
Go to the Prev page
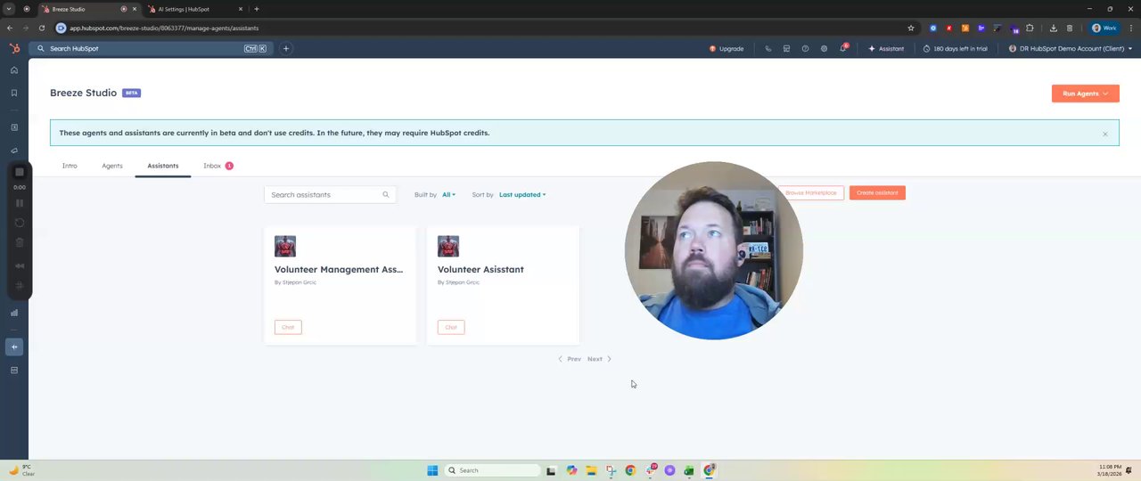click(x=570, y=359)
